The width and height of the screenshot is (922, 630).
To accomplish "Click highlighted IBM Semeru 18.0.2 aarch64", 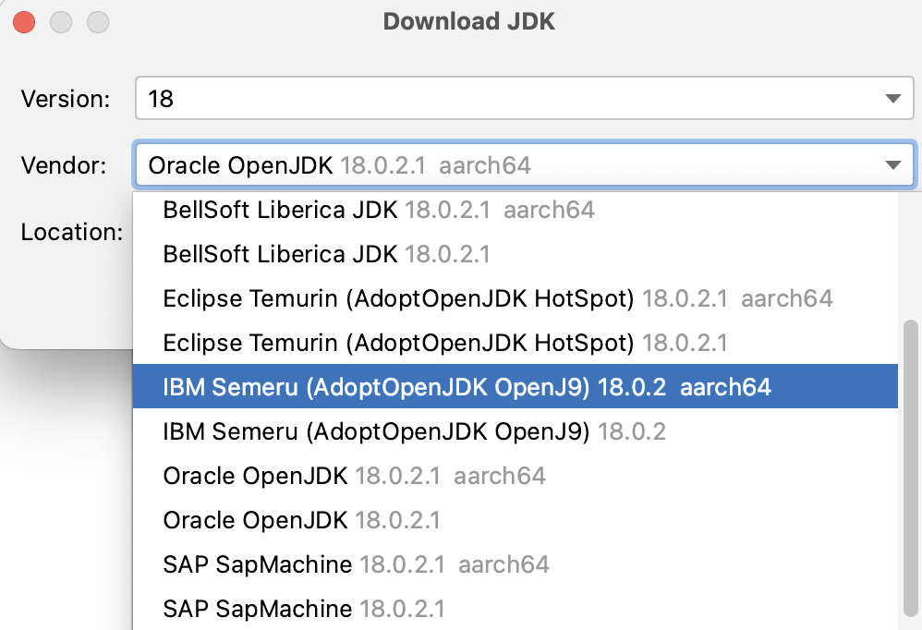I will [x=467, y=387].
